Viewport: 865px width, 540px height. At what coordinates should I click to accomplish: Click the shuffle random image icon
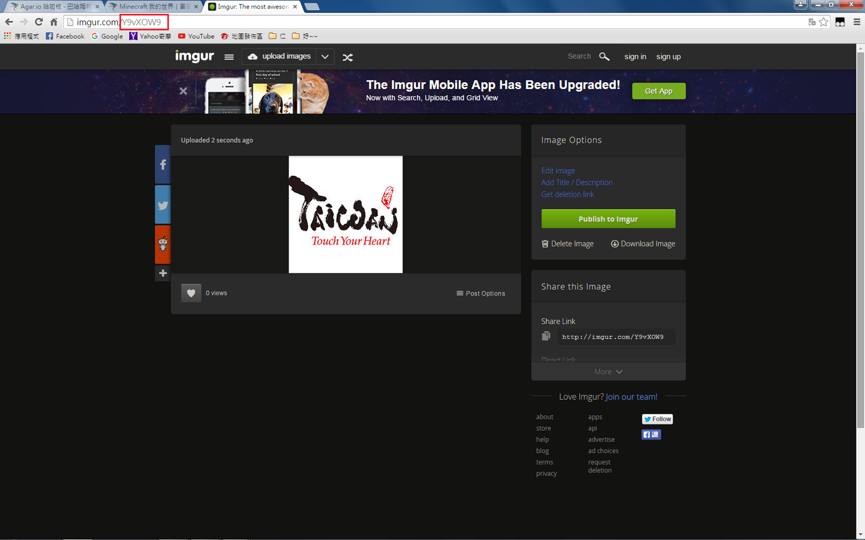click(x=348, y=57)
